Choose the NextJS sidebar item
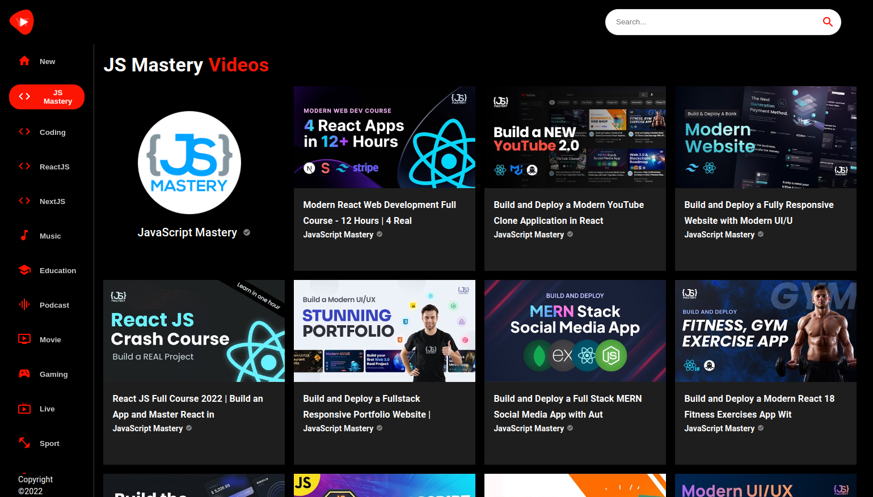Image resolution: width=873 pixels, height=497 pixels. click(x=47, y=201)
